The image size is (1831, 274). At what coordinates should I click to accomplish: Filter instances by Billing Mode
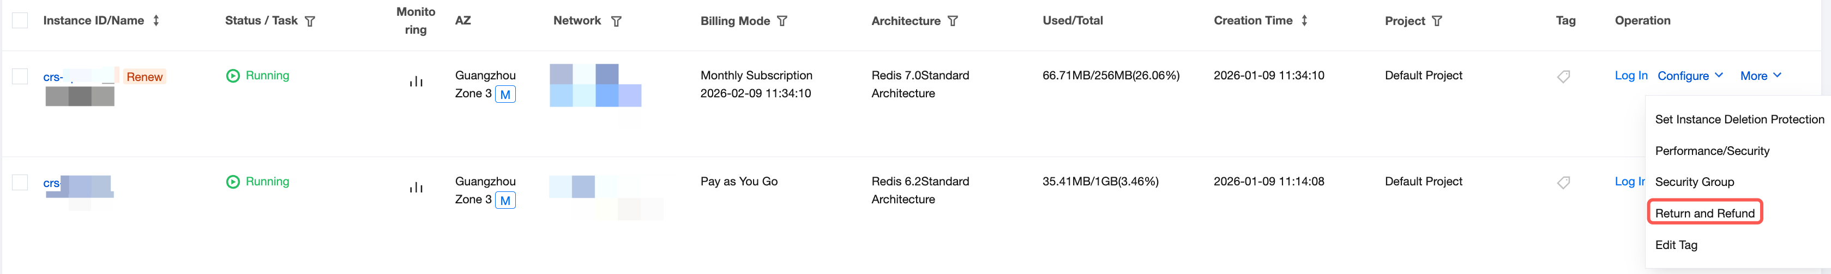tap(782, 21)
